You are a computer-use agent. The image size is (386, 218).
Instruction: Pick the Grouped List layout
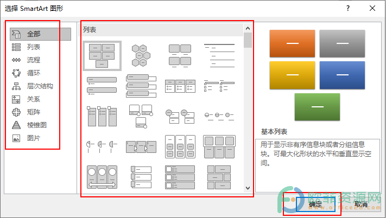pyautogui.click(x=180, y=146)
